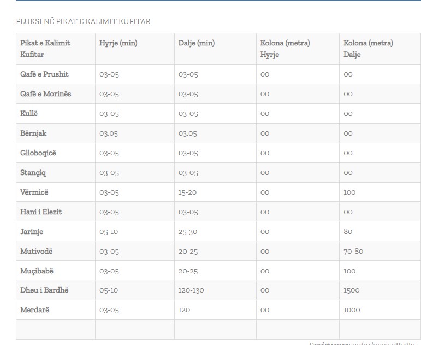Select the Muçibabë border crossing name
The width and height of the screenshot is (421, 345).
point(37,271)
